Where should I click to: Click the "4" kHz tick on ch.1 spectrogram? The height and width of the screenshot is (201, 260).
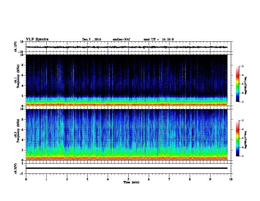[x=23, y=86]
